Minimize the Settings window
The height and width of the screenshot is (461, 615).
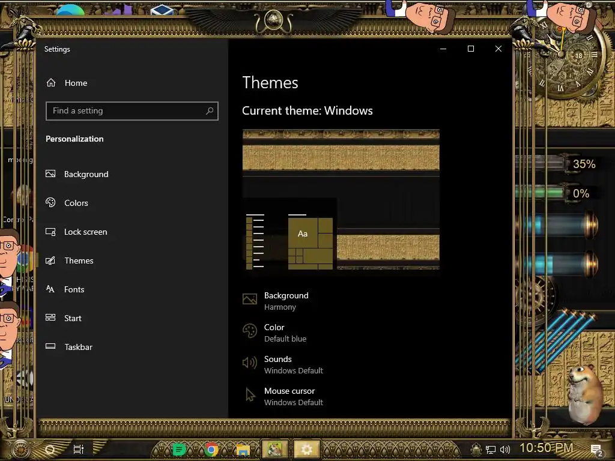click(443, 49)
